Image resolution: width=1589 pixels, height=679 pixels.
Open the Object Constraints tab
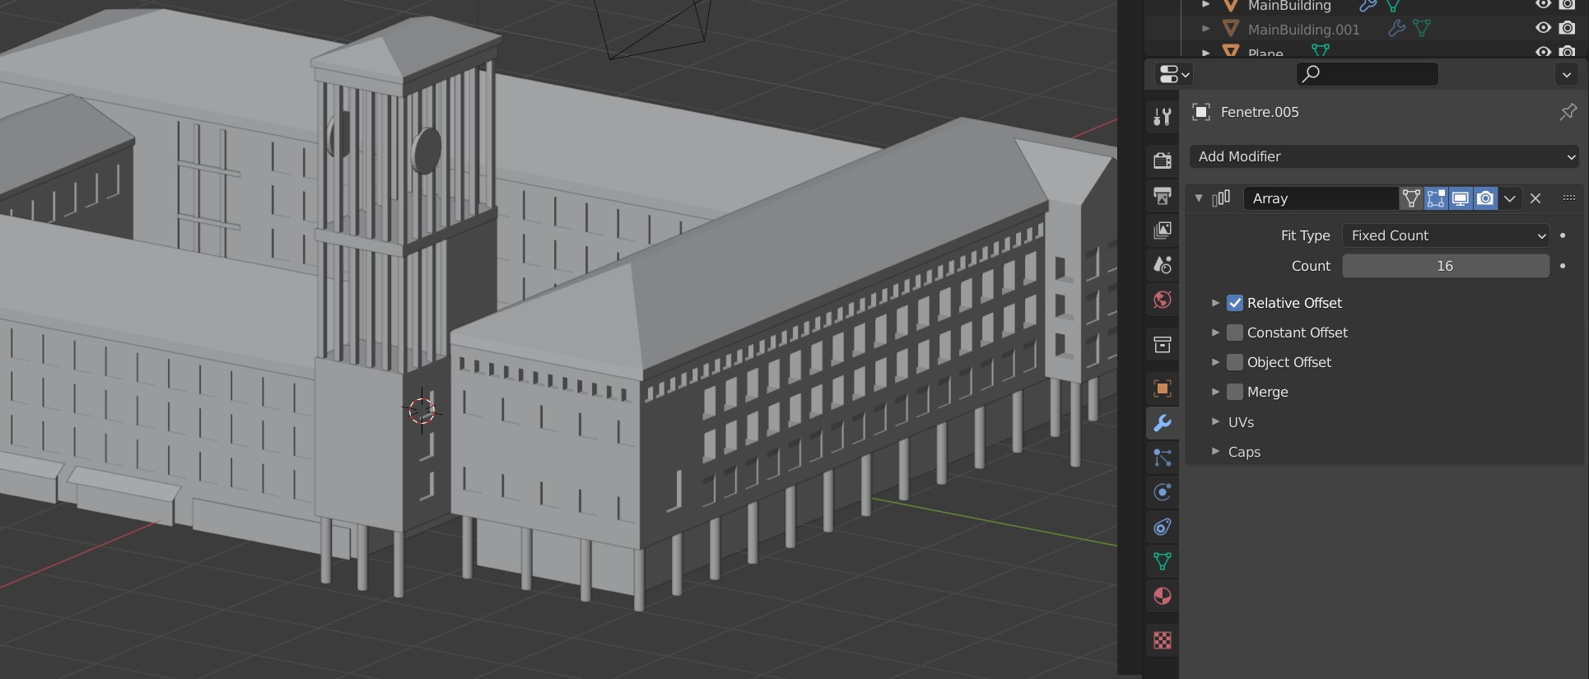1163,527
